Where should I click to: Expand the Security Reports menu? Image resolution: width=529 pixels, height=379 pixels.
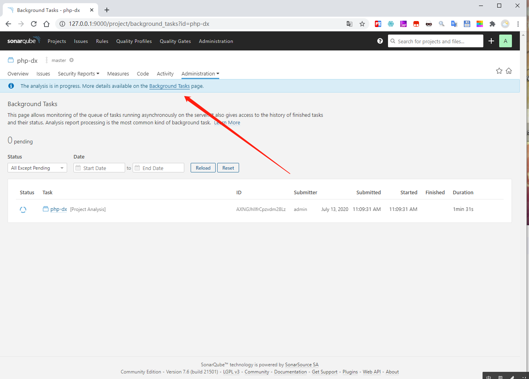(79, 74)
